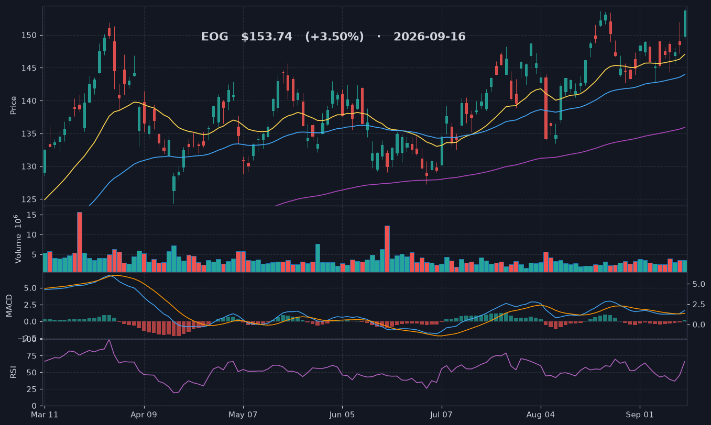Click the 135 tick on Price axis
Image resolution: width=711 pixels, height=425 pixels.
tap(29, 134)
